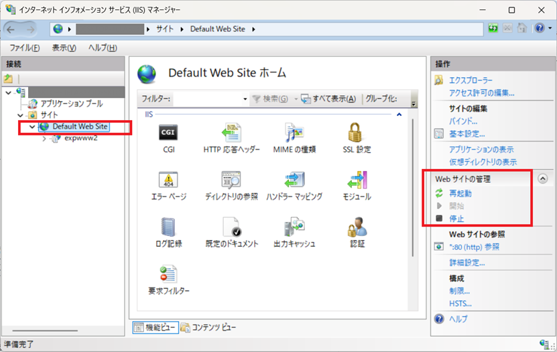
Task: Click the すべて表示(A) button
Action: 328,99
